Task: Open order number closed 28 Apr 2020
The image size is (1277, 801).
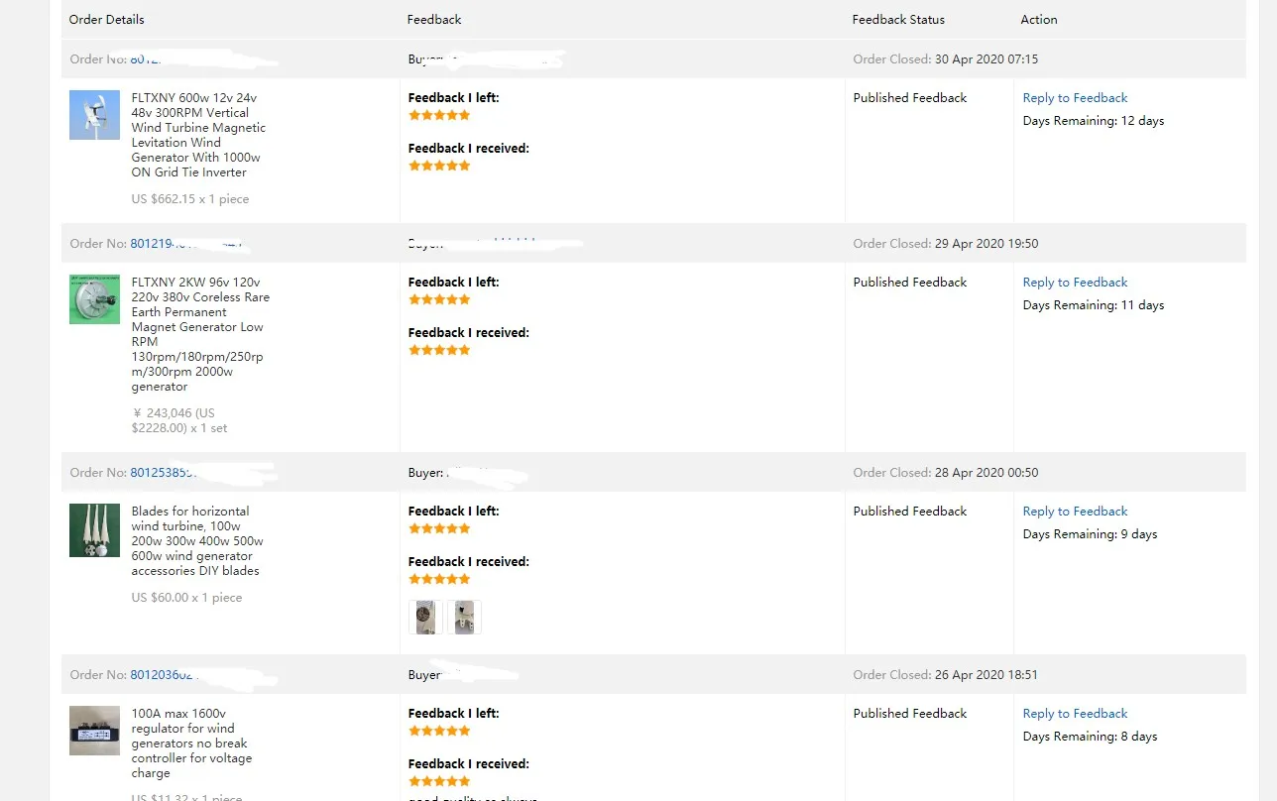Action: click(x=159, y=473)
